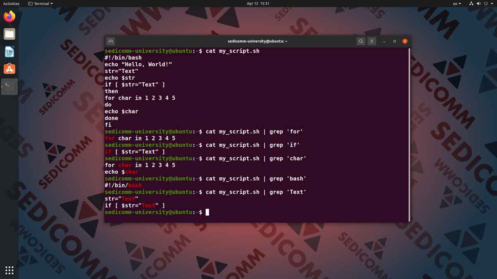Show Applications grid at dock bottom

pos(10,270)
